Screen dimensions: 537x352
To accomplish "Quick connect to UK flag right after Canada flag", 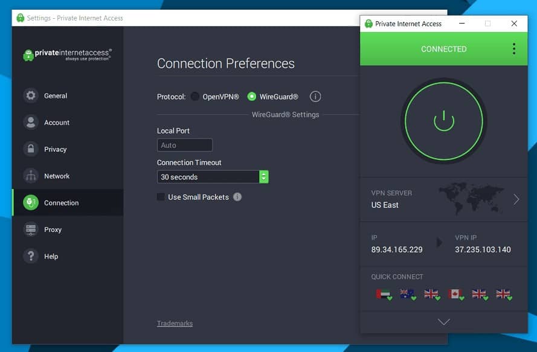I will click(480, 294).
